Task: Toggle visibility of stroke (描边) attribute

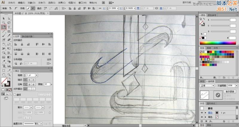Action: point(202,113)
